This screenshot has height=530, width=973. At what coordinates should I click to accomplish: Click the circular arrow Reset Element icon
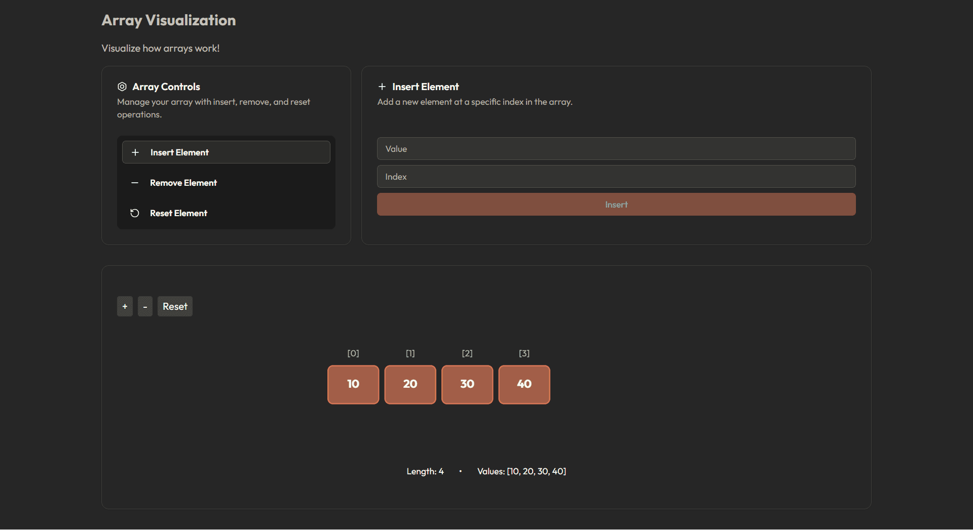click(135, 213)
